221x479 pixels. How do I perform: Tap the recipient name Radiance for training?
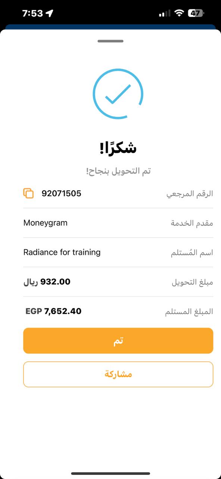62,252
